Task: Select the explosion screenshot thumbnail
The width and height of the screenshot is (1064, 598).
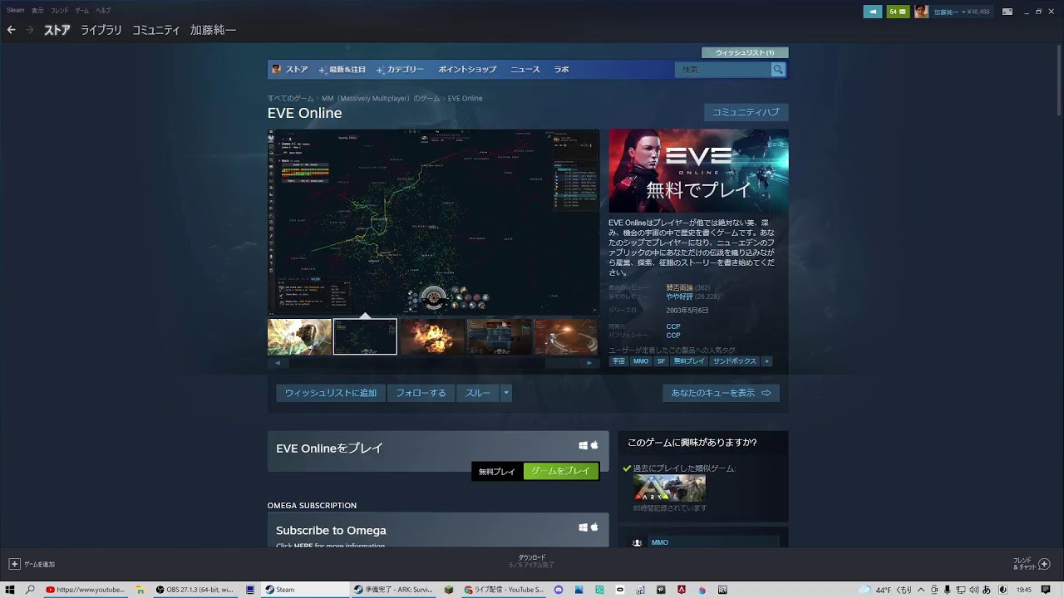Action: click(432, 336)
